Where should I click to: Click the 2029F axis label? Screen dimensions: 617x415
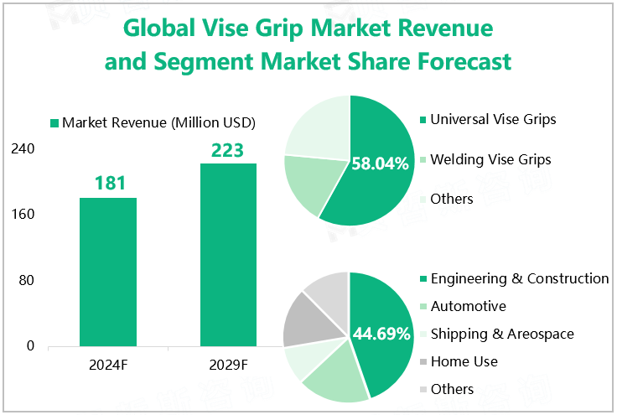coord(229,365)
